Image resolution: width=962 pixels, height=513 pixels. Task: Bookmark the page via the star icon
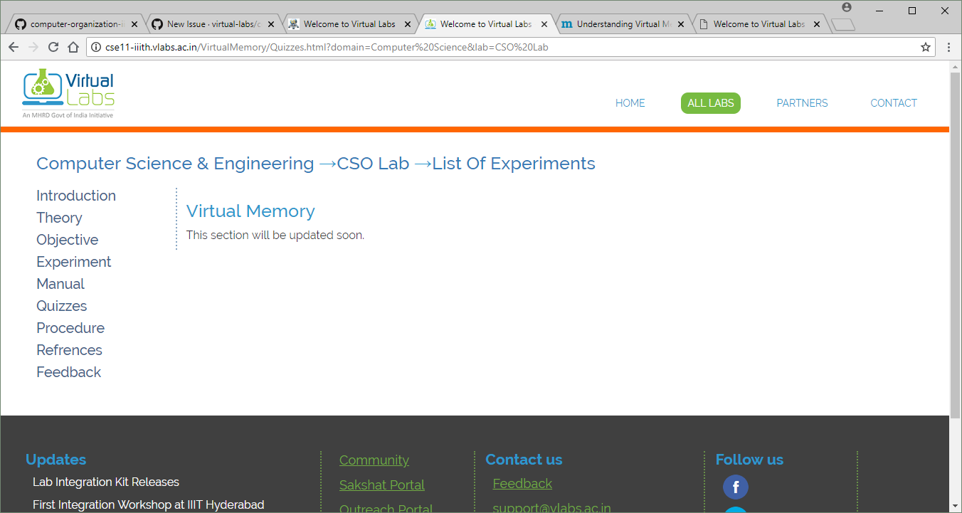pyautogui.click(x=926, y=47)
